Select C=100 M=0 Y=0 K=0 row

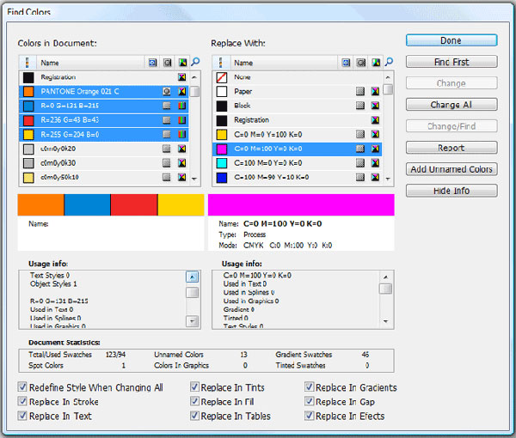(x=298, y=163)
